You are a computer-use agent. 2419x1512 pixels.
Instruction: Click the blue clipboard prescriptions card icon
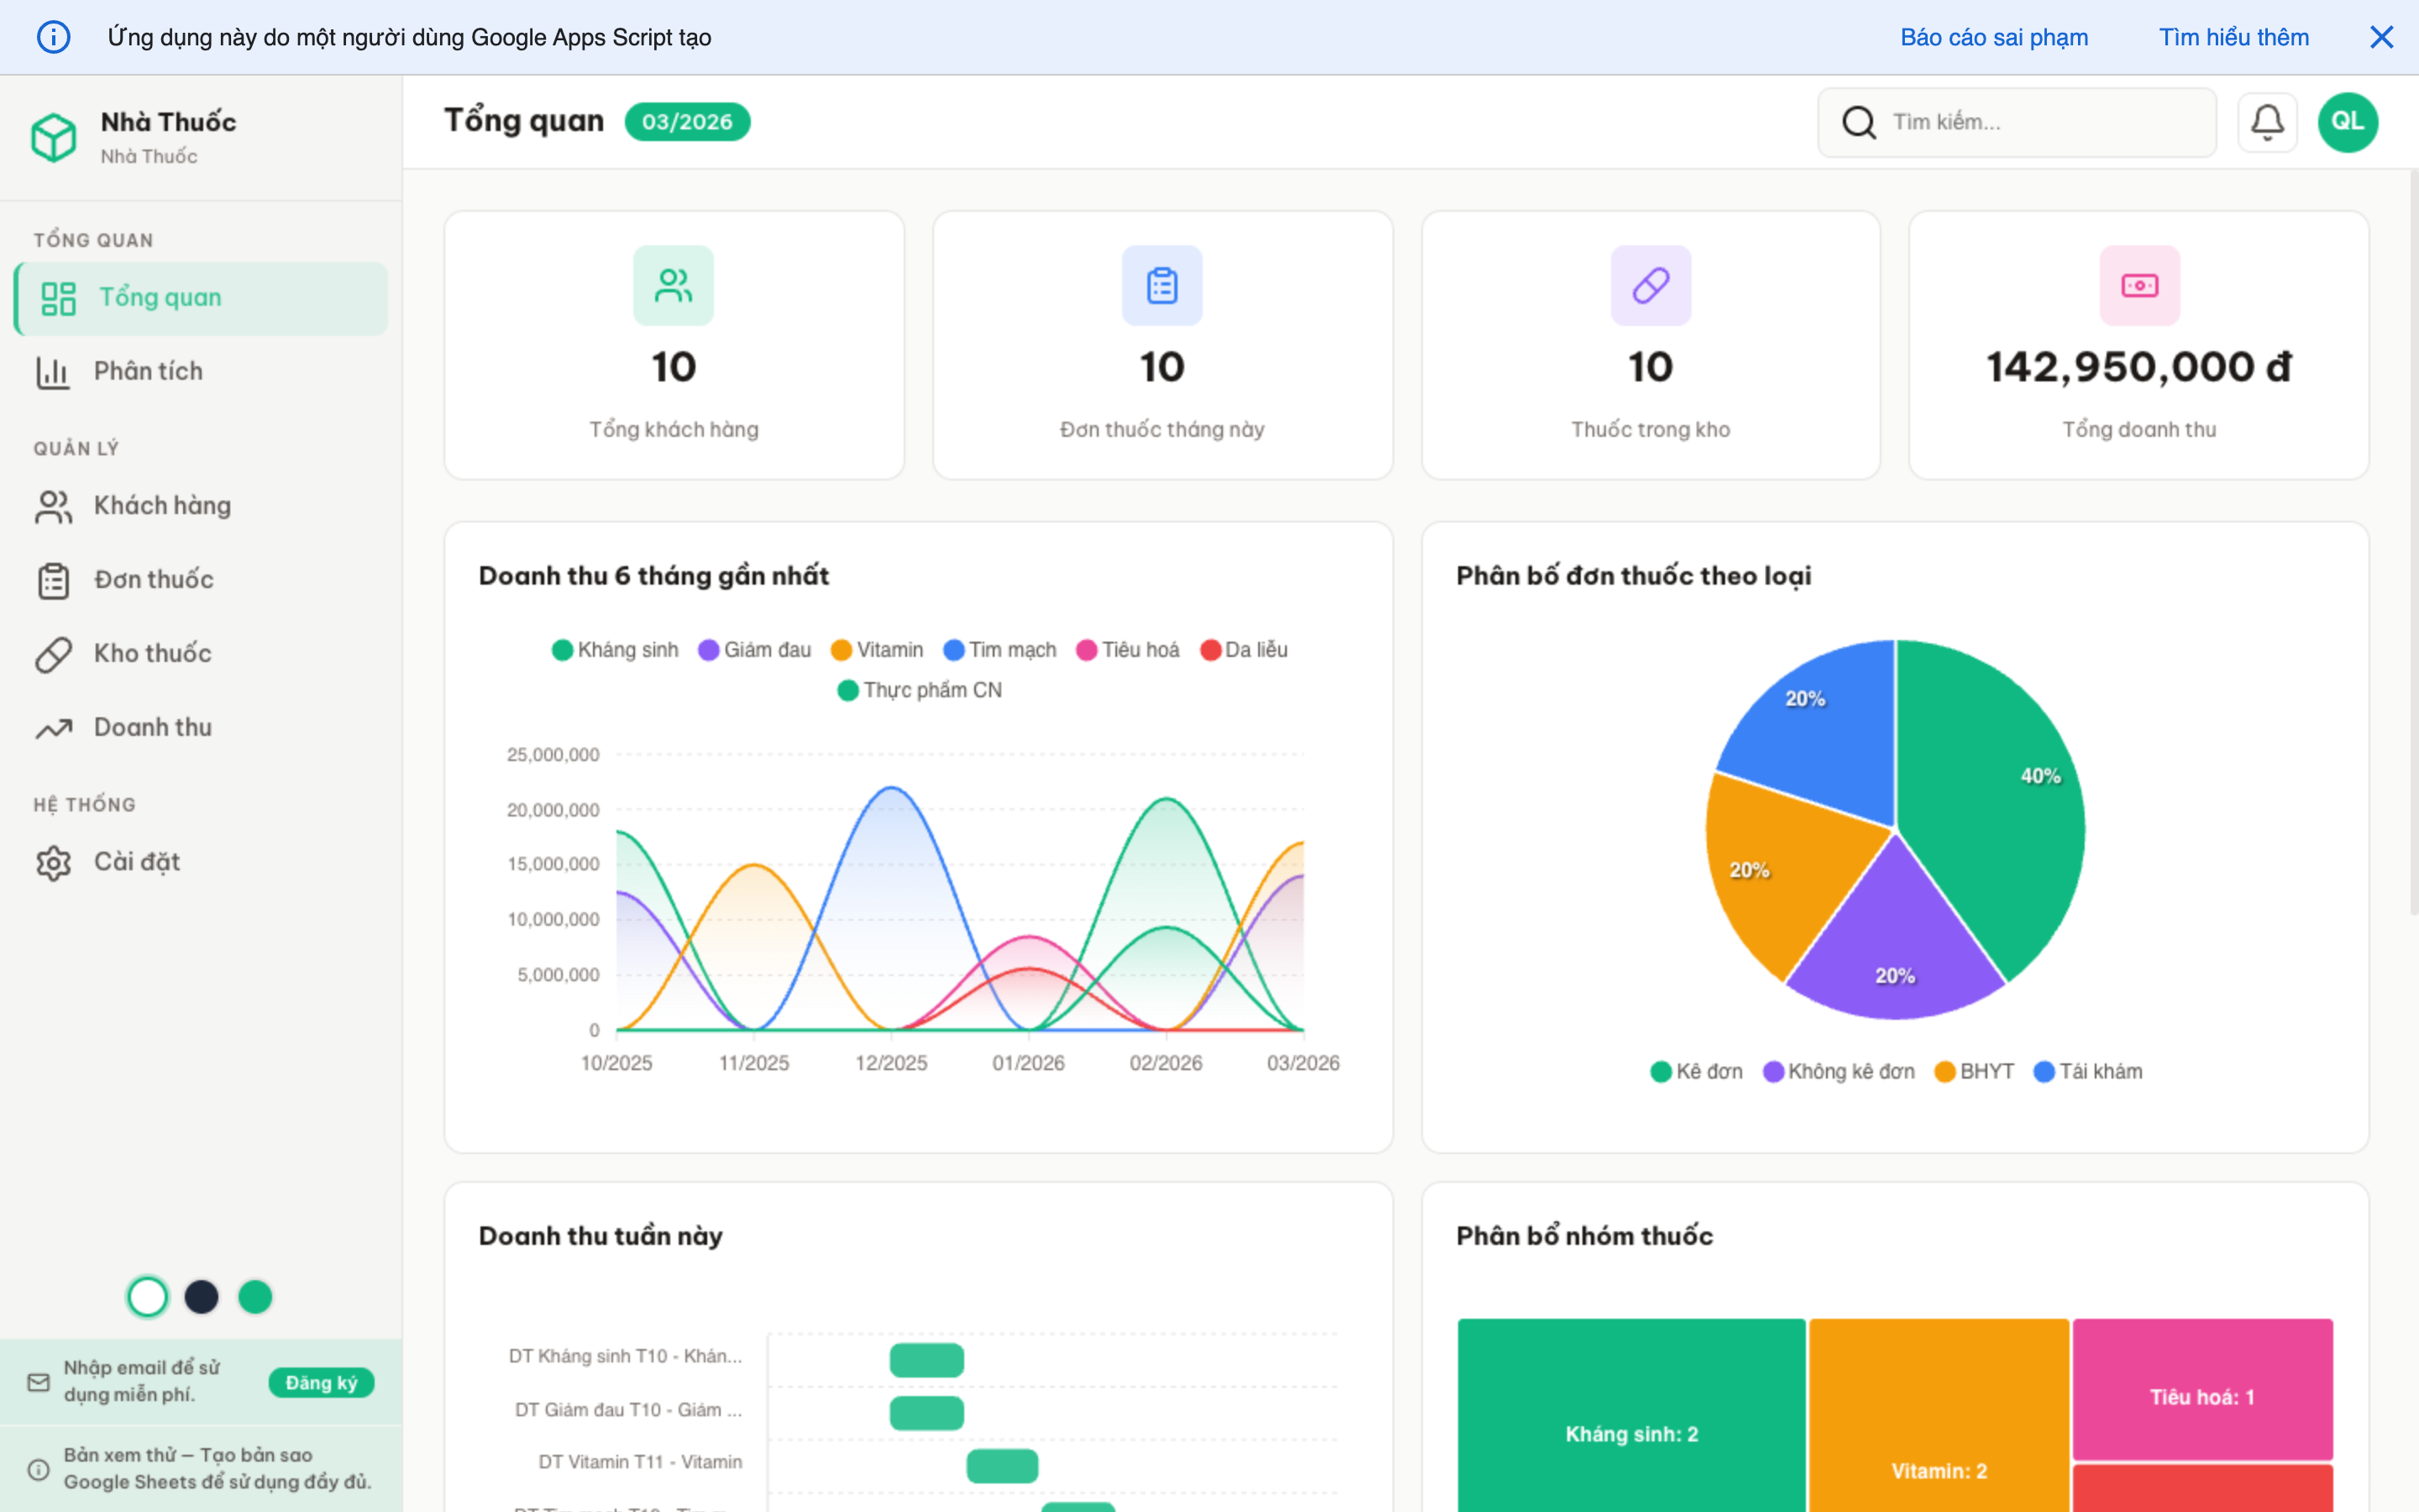[x=1162, y=286]
